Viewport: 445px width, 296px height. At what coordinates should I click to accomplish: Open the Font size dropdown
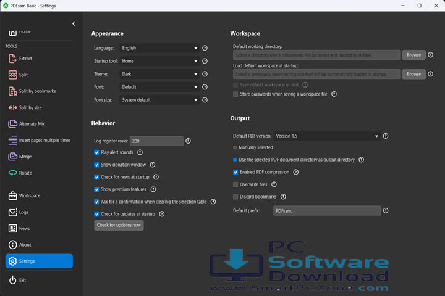pos(160,100)
